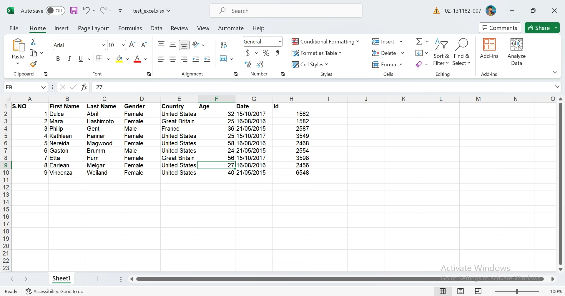Click the Increase Font Size icon
Viewport: 565px width, 296px height.
(132, 45)
